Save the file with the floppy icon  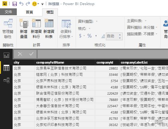point(15,4)
